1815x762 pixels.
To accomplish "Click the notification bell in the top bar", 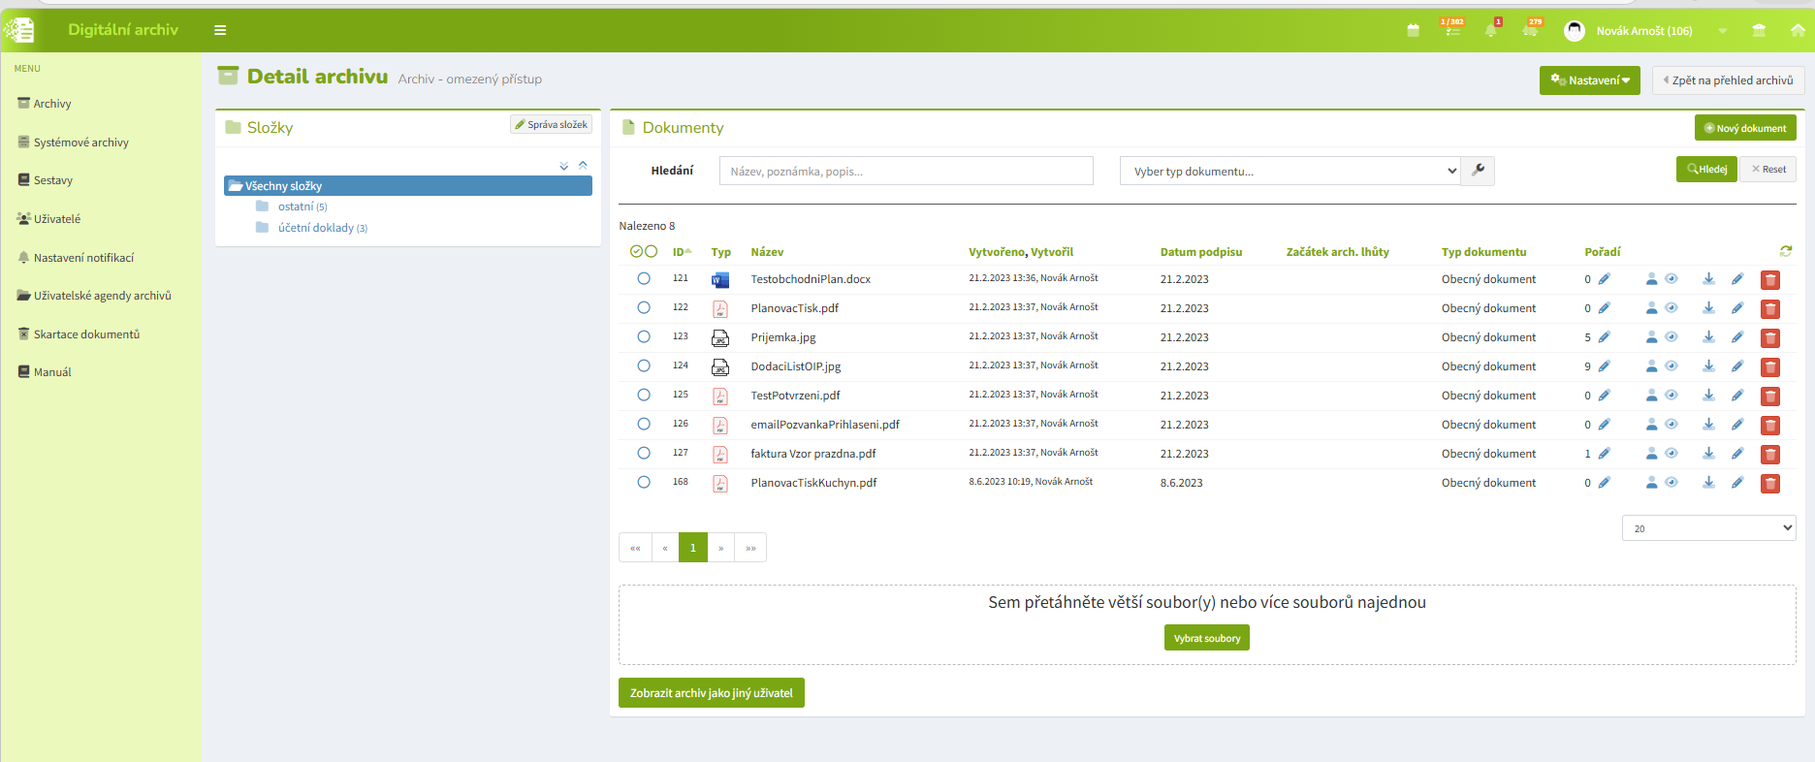I will [x=1491, y=30].
